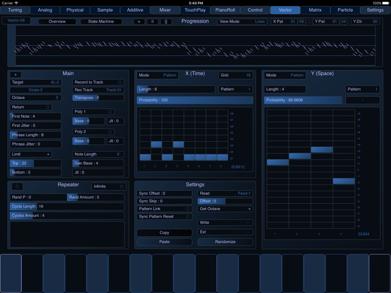
Task: Open the TouchPlay tab
Action: (x=195, y=10)
